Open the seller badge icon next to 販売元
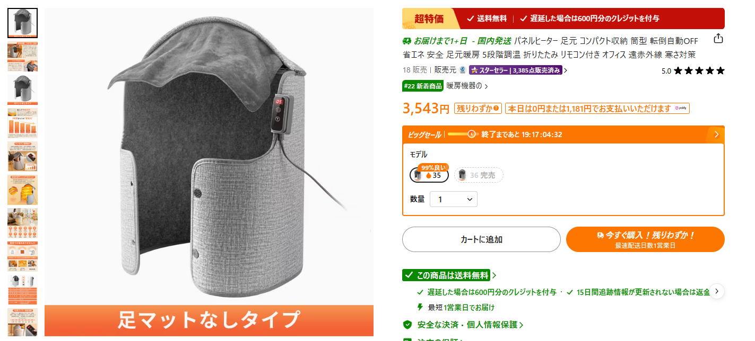This screenshot has width=755, height=341. pyautogui.click(x=463, y=70)
